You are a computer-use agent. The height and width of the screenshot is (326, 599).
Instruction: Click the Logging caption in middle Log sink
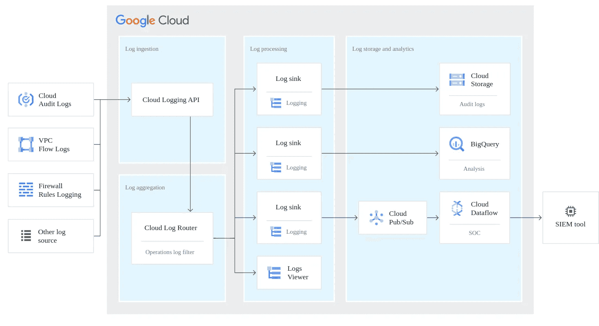(x=296, y=167)
